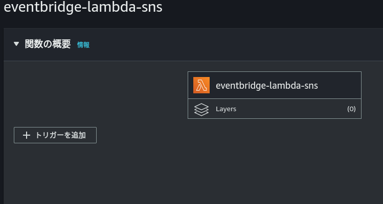
Task: Select the function name next to Lambda icon
Action: click(x=267, y=86)
